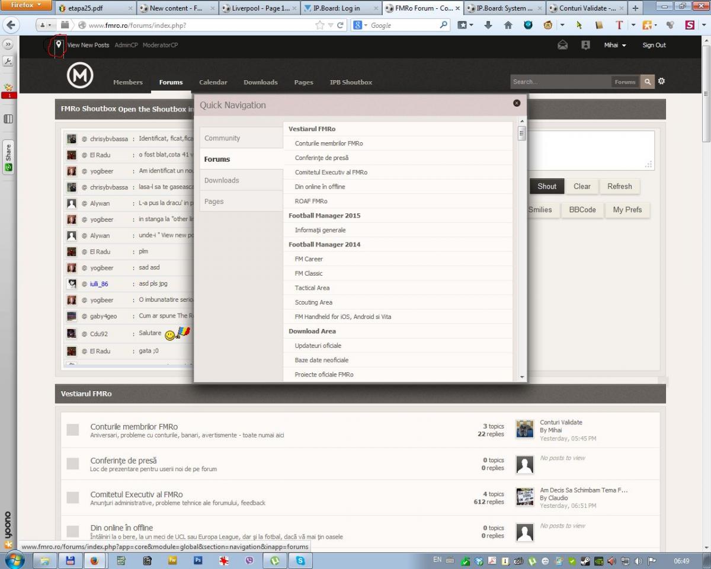This screenshot has width=711, height=569.
Task: Open the messenger inbox envelope icon
Action: pyautogui.click(x=563, y=45)
